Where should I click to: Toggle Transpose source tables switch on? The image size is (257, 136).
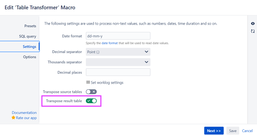91,92
